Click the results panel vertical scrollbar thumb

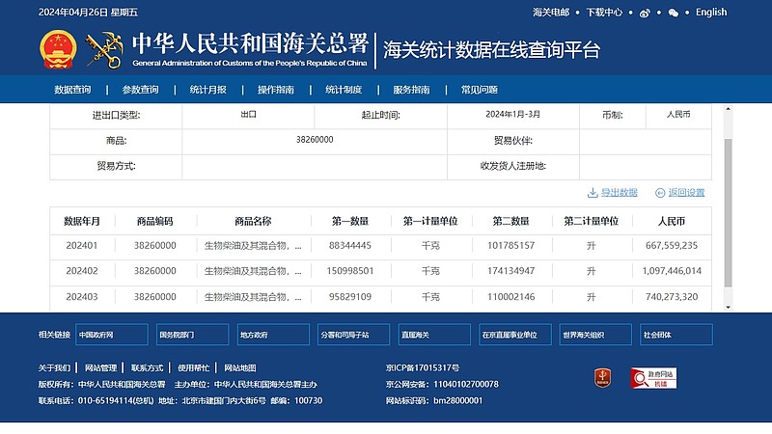pos(728,212)
